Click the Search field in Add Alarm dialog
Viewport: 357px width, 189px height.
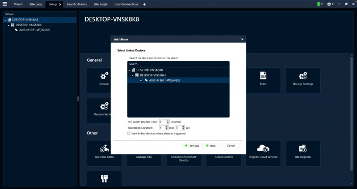click(x=178, y=64)
